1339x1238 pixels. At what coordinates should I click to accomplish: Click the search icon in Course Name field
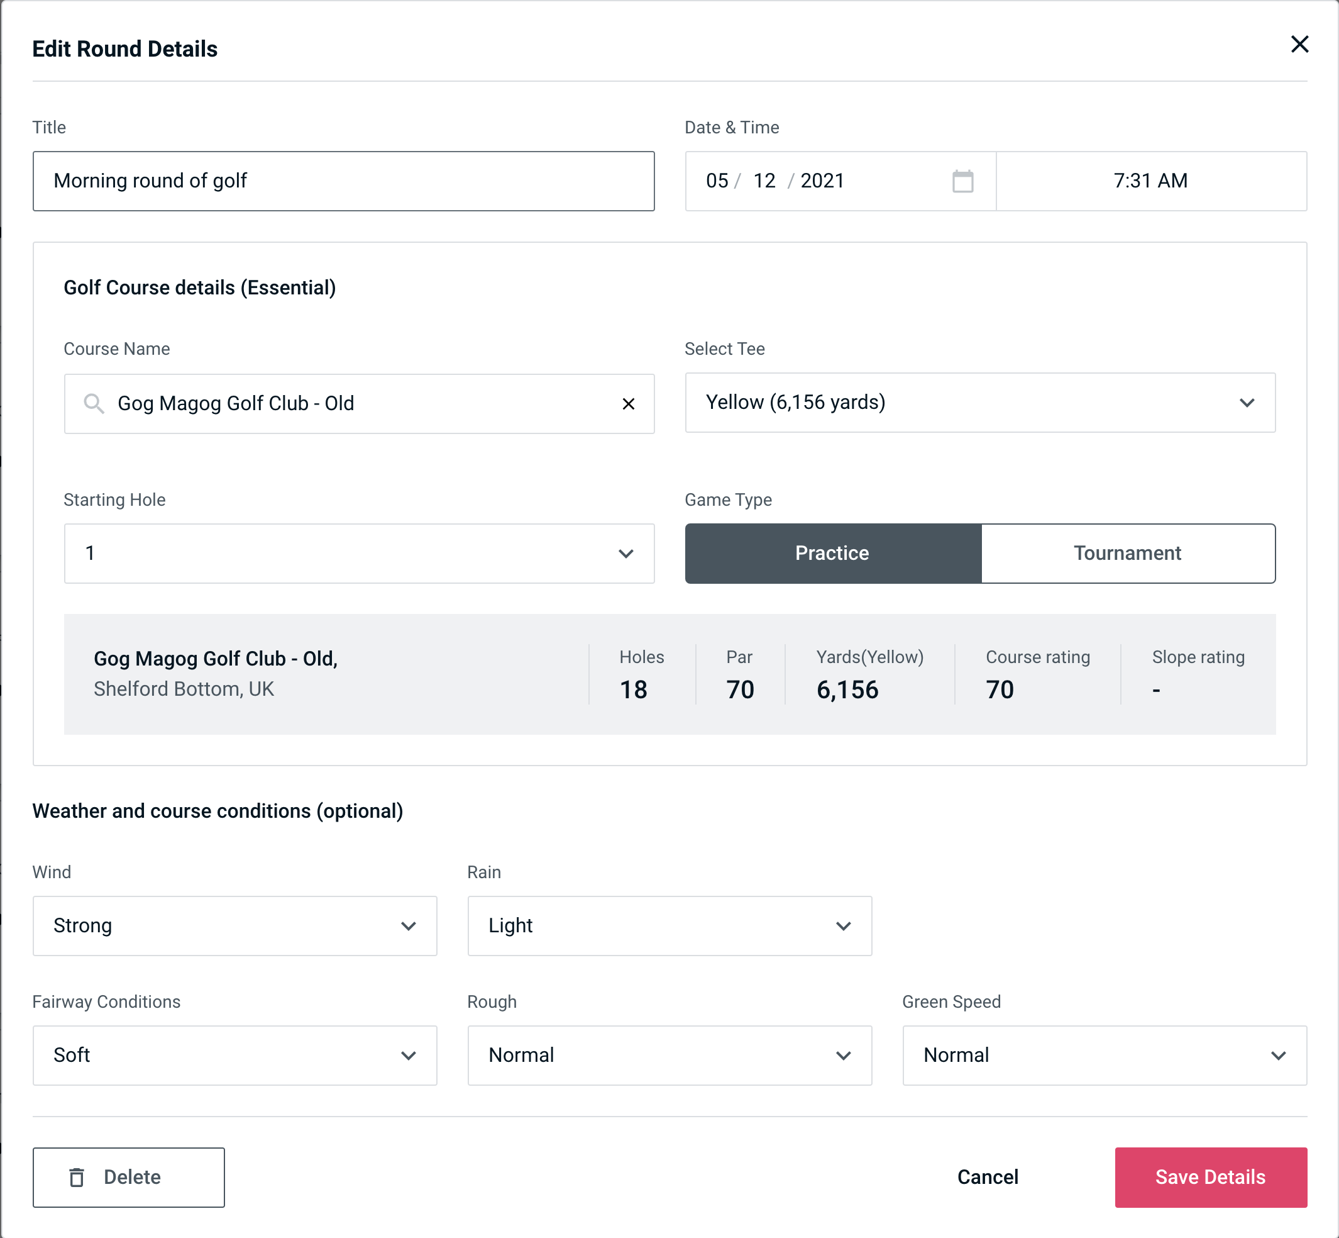[x=93, y=403]
